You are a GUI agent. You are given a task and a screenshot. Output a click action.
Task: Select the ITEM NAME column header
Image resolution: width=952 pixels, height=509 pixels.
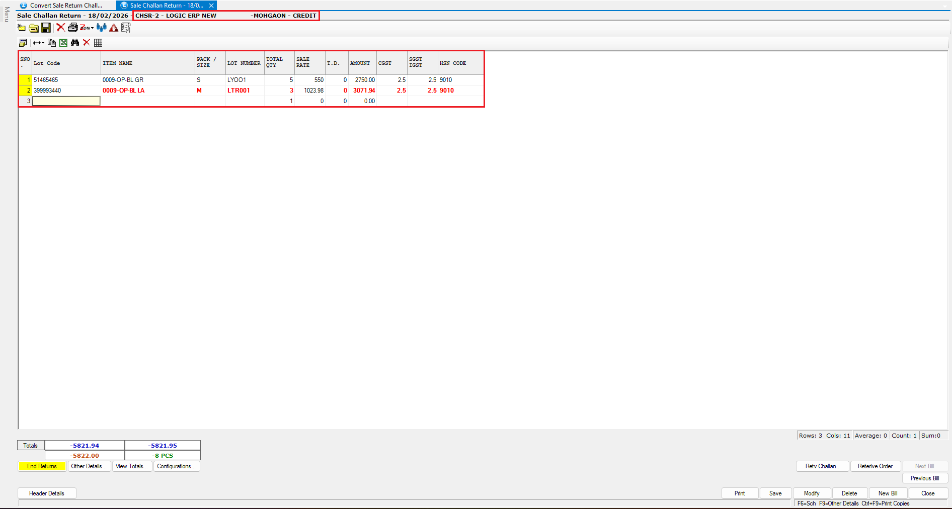coord(147,63)
